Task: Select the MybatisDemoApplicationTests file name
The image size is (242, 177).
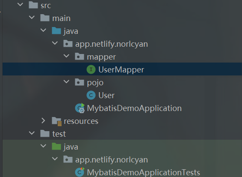Action: tap(144, 173)
